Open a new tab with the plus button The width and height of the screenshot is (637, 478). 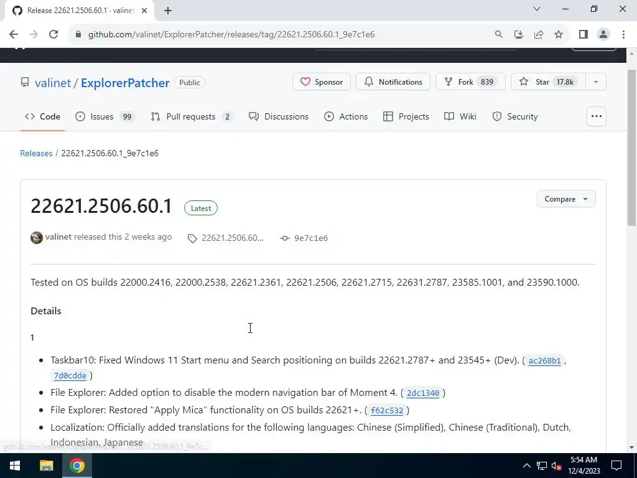pyautogui.click(x=168, y=11)
